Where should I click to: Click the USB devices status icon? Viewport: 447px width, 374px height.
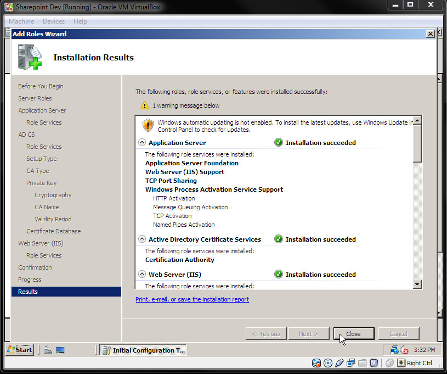pos(340,363)
